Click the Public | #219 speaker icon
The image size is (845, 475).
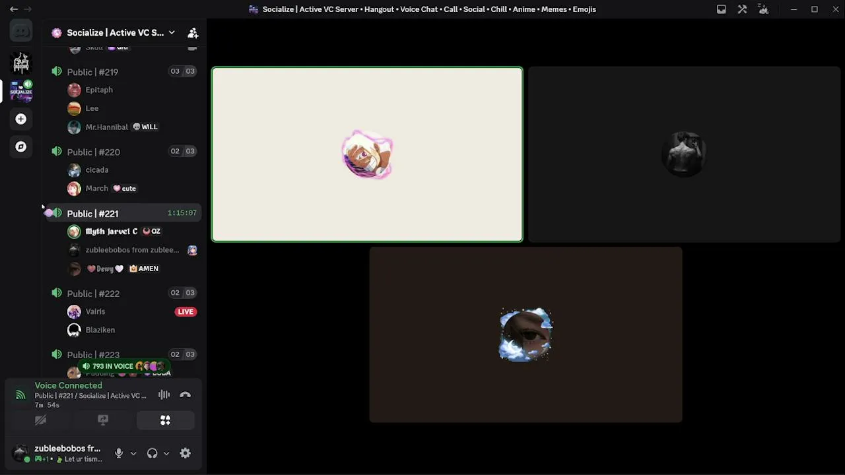tap(57, 71)
